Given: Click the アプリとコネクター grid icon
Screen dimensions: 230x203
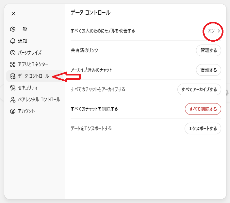Looking at the screenshot, I should [x=13, y=64].
